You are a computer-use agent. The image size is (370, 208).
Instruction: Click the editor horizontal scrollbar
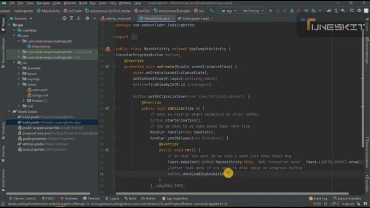click(x=232, y=194)
